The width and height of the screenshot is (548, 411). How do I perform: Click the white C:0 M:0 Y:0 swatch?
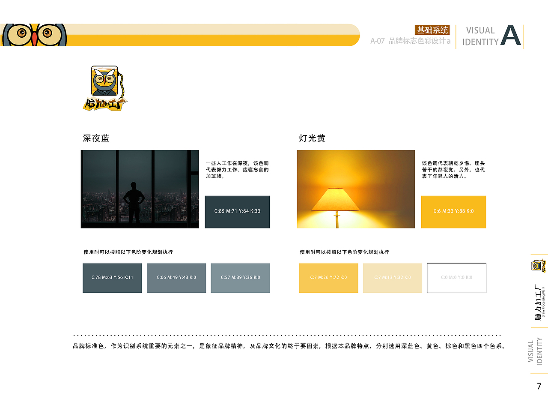(456, 278)
